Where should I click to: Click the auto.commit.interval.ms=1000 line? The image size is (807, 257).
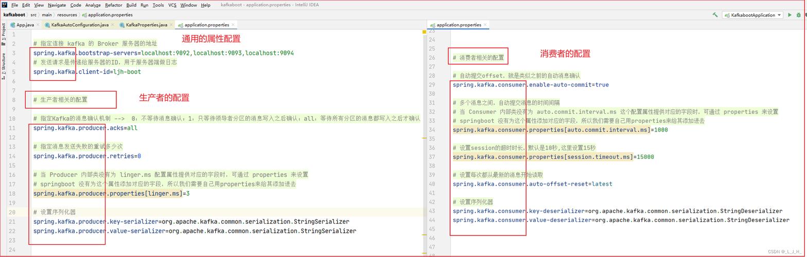pos(560,130)
